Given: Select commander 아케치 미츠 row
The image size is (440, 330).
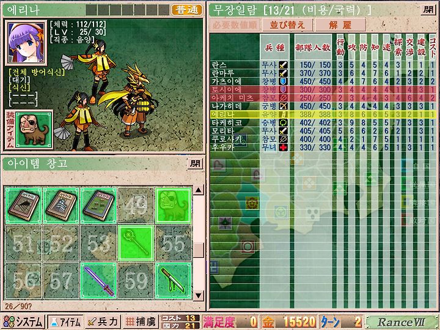Looking at the screenshot, I should (323, 98).
